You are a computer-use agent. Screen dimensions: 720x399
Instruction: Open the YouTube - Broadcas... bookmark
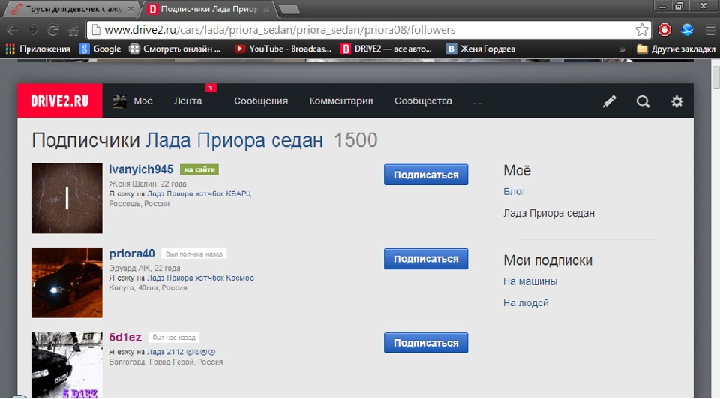(x=283, y=49)
